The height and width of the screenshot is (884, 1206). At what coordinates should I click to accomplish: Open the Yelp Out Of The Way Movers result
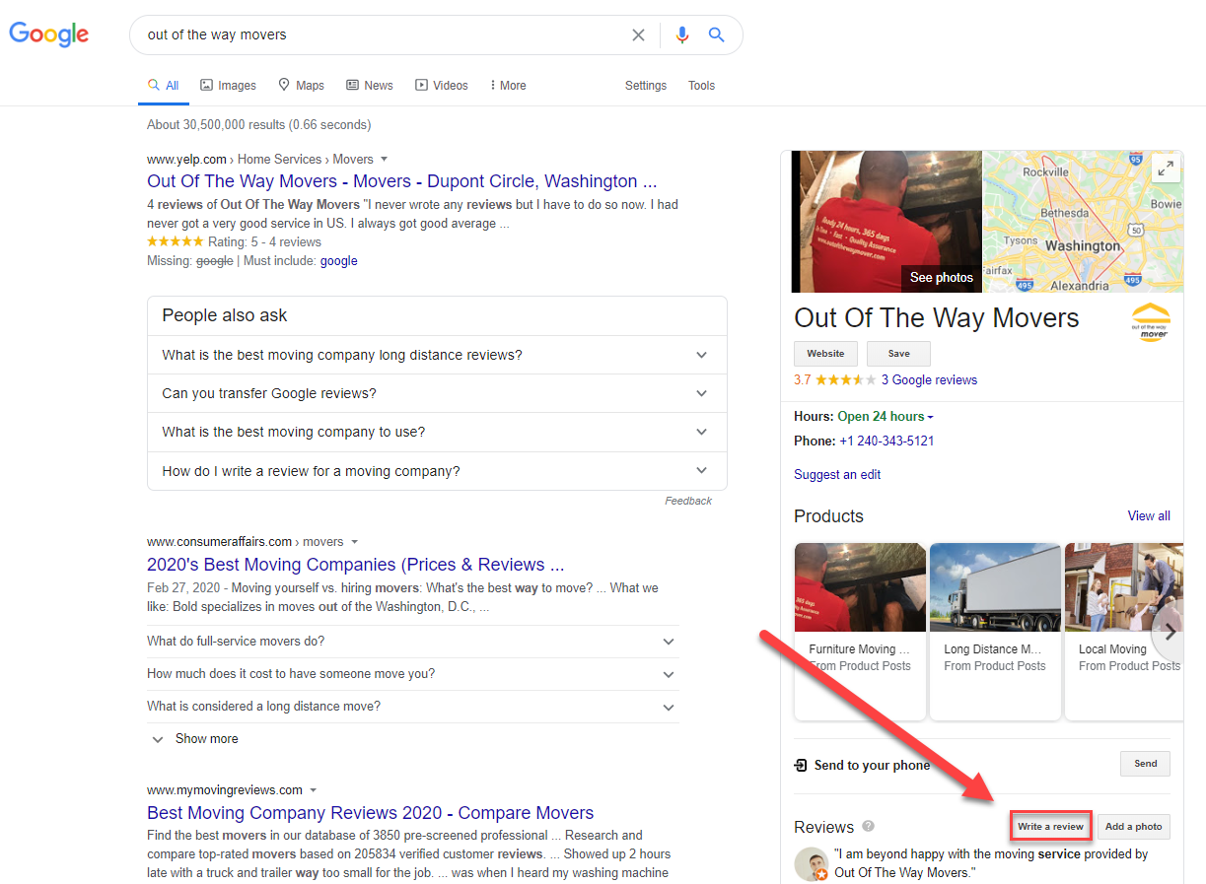click(x=402, y=181)
